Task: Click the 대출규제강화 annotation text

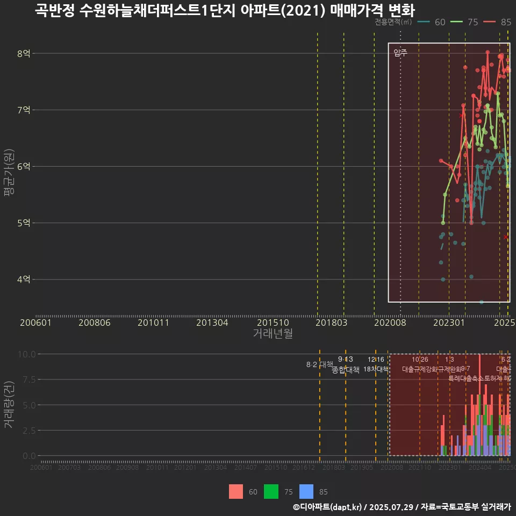Action: tap(420, 369)
